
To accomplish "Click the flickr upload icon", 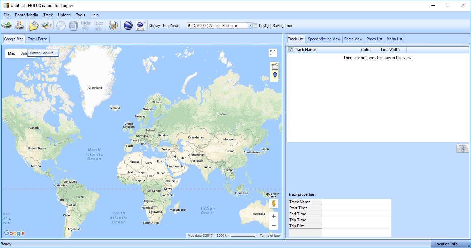I will tap(86, 25).
